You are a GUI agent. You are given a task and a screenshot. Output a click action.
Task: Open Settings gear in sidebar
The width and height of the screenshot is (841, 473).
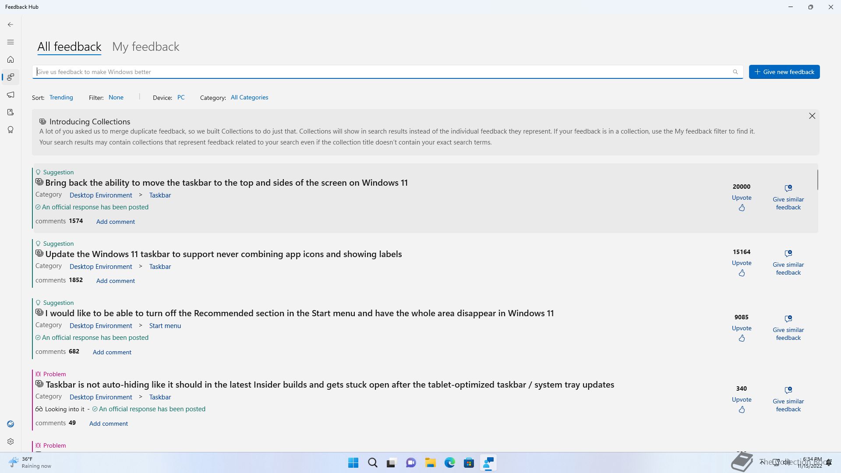click(x=11, y=441)
